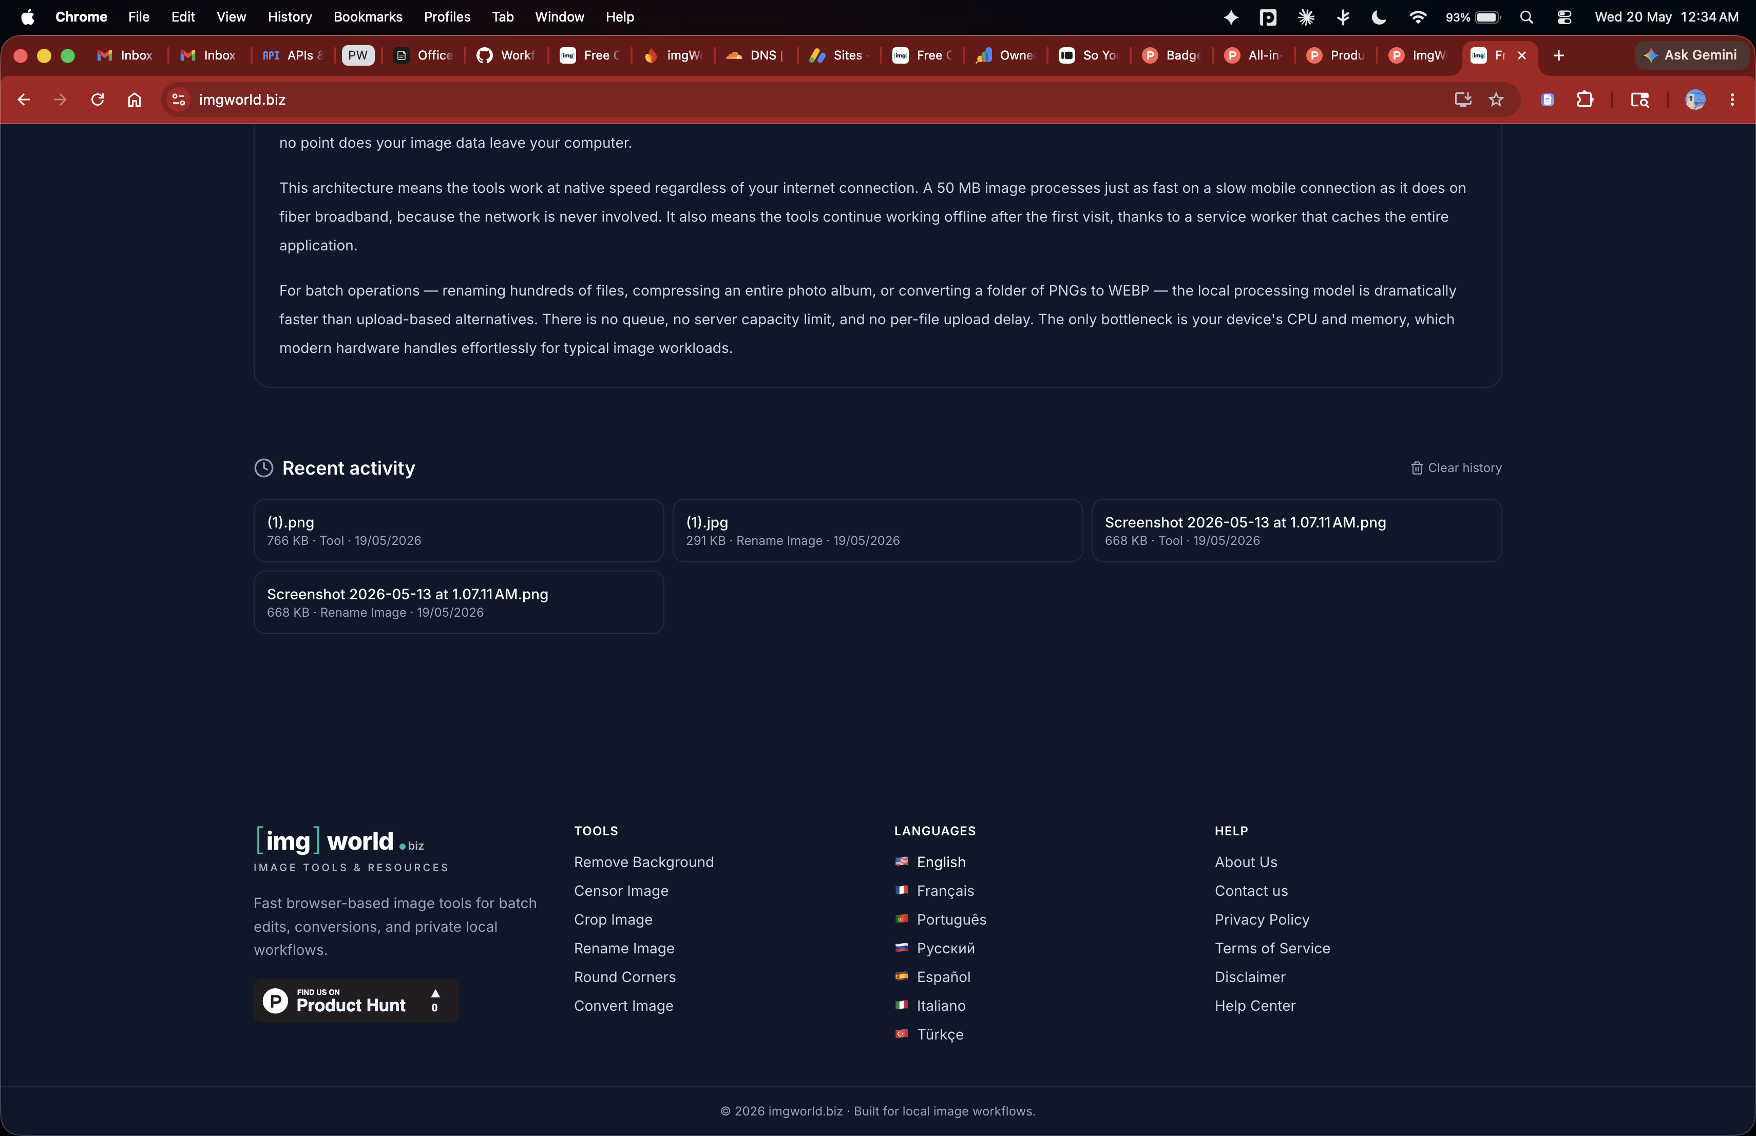The height and width of the screenshot is (1136, 1756).
Task: Click the blue extension icon in toolbar
Action: point(1547,100)
